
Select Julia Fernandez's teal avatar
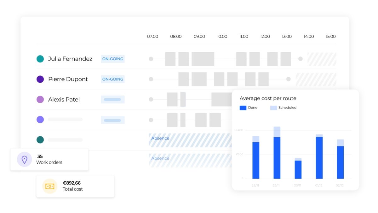(x=40, y=59)
